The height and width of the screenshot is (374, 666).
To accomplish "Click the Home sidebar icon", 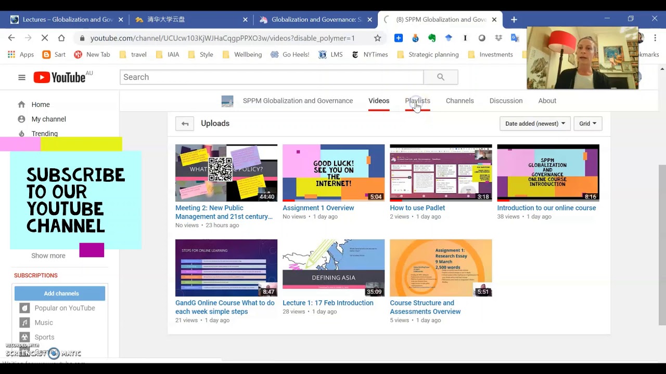I will click(x=21, y=104).
